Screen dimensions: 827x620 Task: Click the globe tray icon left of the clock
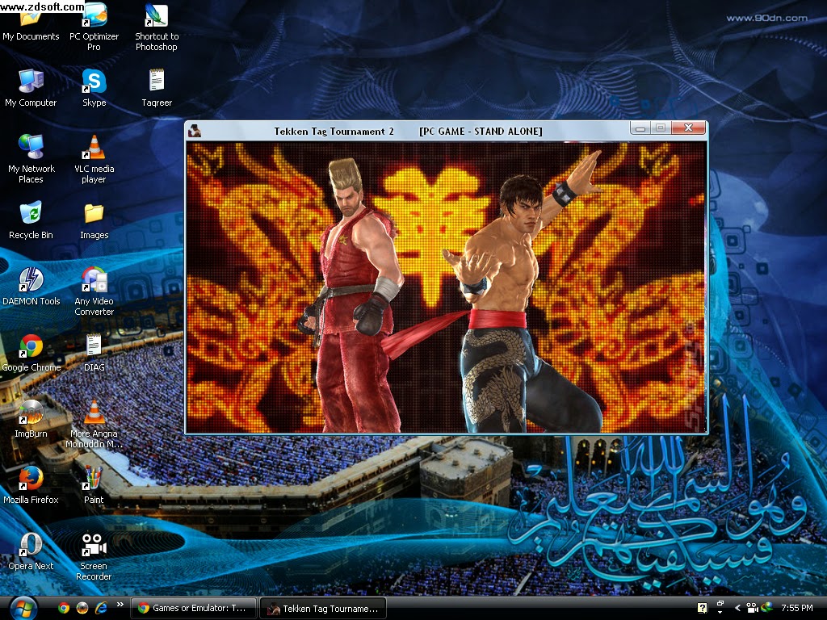766,607
